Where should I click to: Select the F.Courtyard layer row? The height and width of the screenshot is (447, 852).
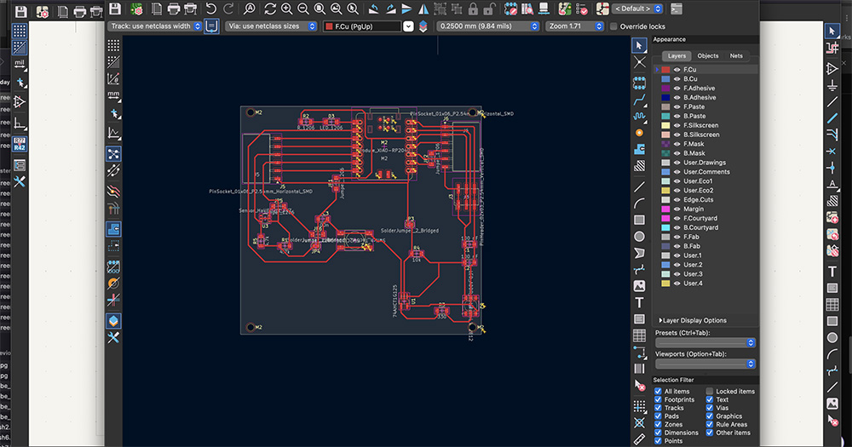pos(705,218)
